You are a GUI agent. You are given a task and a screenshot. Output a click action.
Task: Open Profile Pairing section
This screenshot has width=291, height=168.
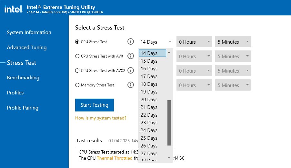pos(23,108)
